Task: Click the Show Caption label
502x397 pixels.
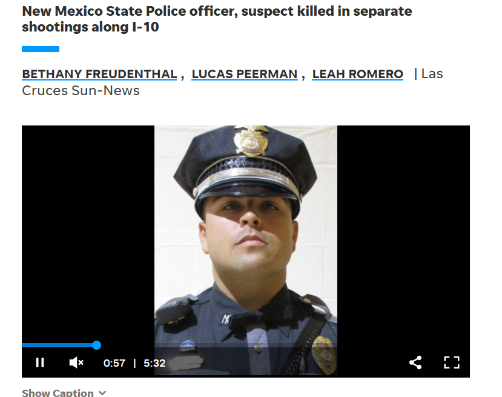Action: (58, 393)
